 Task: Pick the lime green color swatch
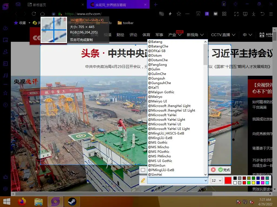click(x=249, y=183)
